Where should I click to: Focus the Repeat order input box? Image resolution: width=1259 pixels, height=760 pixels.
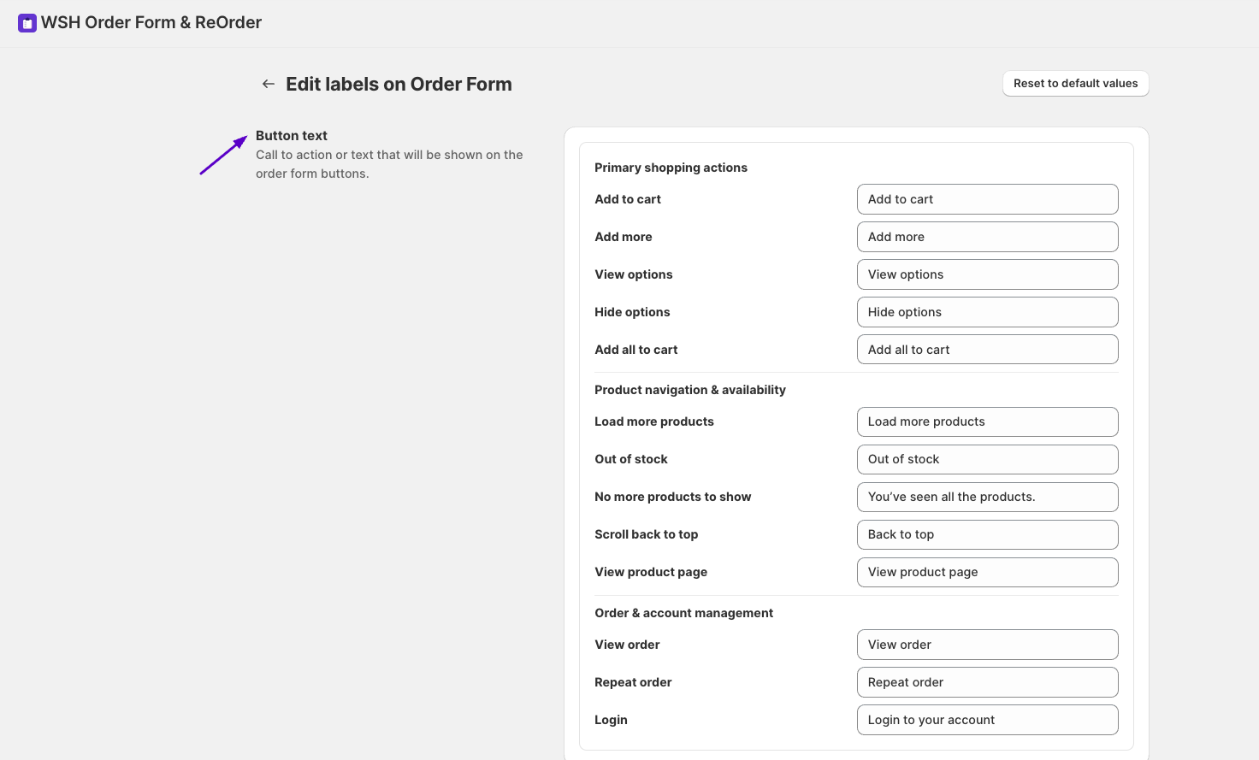(x=987, y=682)
